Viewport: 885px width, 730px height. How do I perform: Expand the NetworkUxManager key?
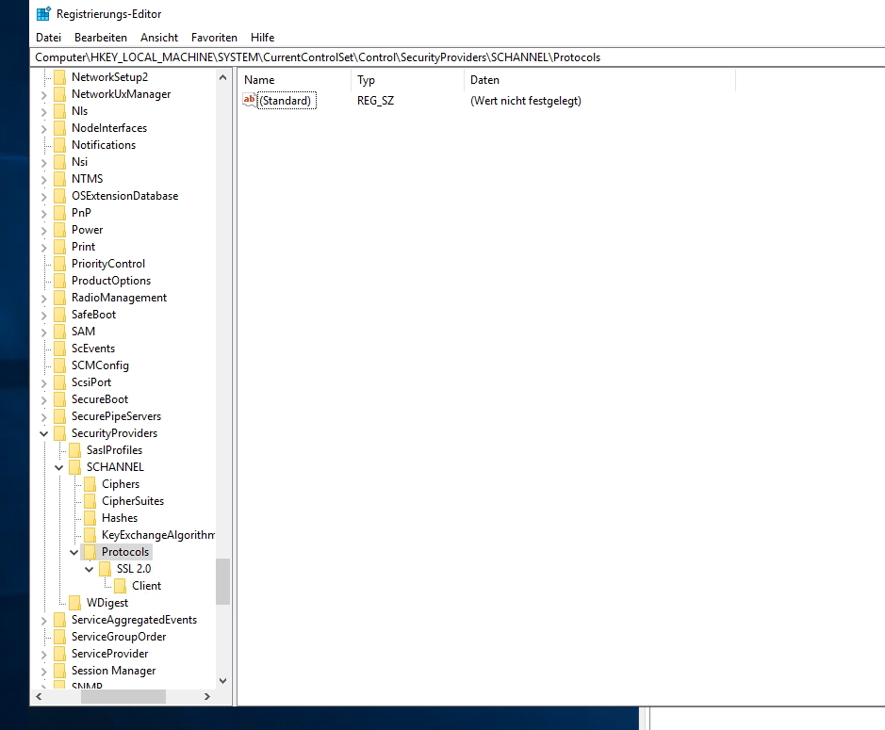tap(43, 95)
